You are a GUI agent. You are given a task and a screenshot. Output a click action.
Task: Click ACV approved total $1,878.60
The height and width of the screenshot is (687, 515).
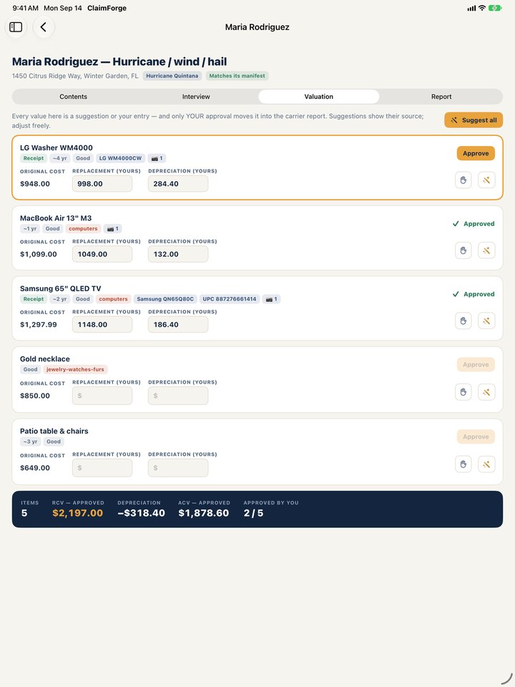[204, 513]
